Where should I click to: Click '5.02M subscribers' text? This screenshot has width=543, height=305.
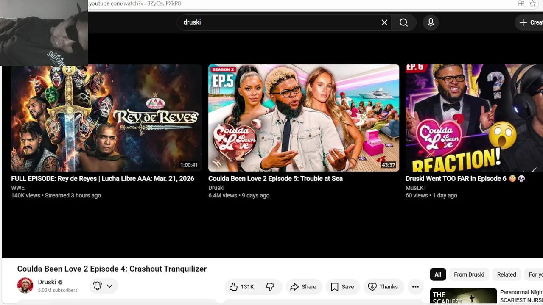click(x=58, y=291)
